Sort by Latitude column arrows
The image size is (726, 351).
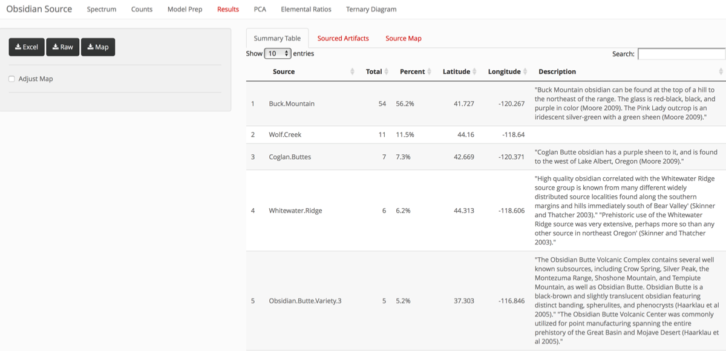(x=474, y=72)
